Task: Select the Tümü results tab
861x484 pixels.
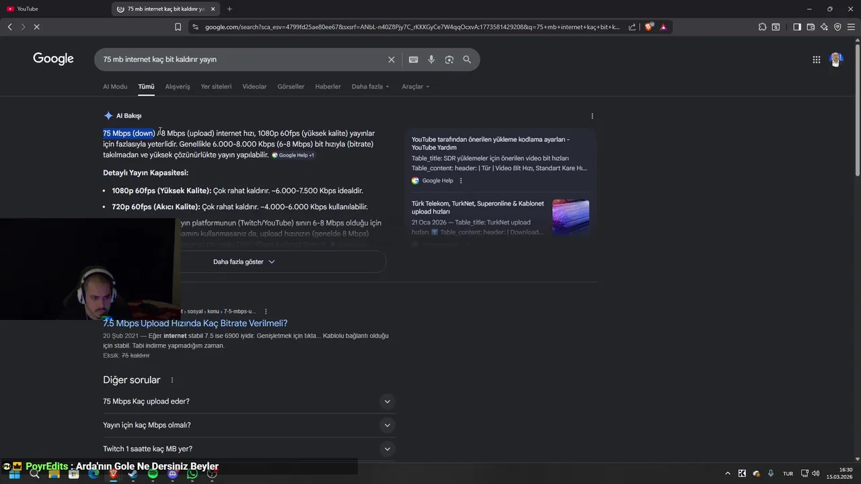Action: click(146, 86)
